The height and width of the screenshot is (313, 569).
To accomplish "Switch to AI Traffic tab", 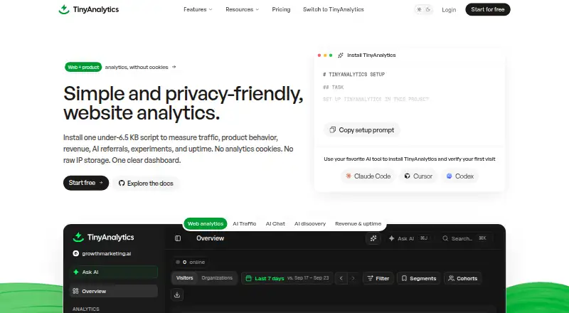I will (x=244, y=223).
